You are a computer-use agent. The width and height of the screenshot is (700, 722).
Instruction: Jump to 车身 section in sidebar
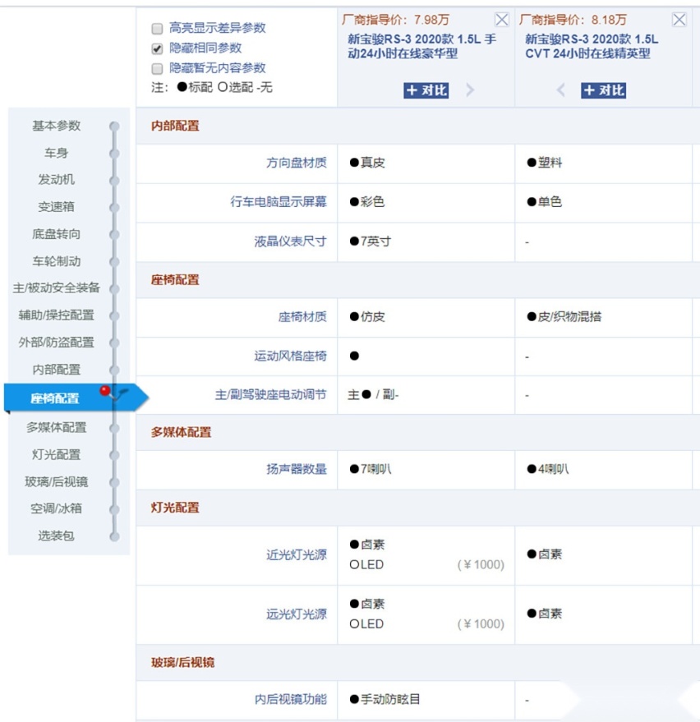pos(56,153)
